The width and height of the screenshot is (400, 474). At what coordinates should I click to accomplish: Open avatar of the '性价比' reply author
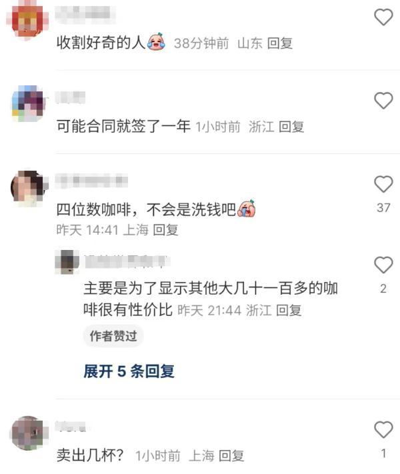pos(67,261)
